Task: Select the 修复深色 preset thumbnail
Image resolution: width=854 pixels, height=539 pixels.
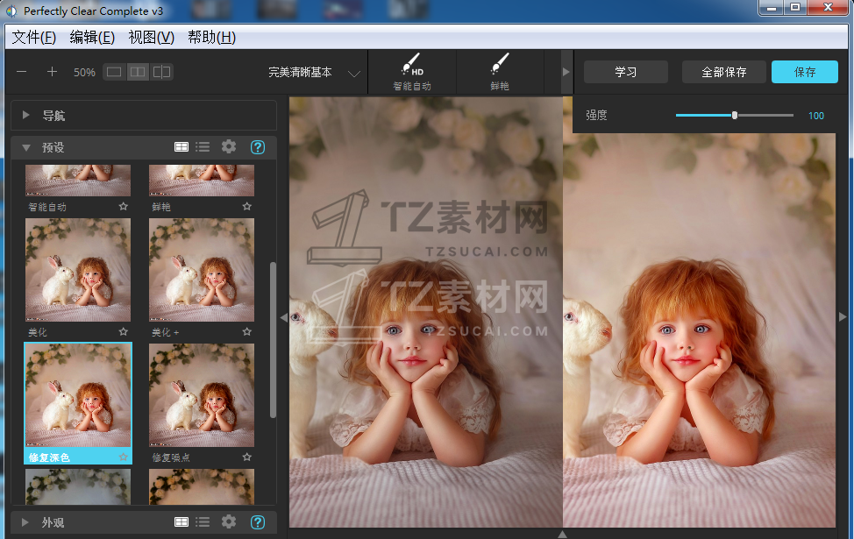Action: (78, 395)
